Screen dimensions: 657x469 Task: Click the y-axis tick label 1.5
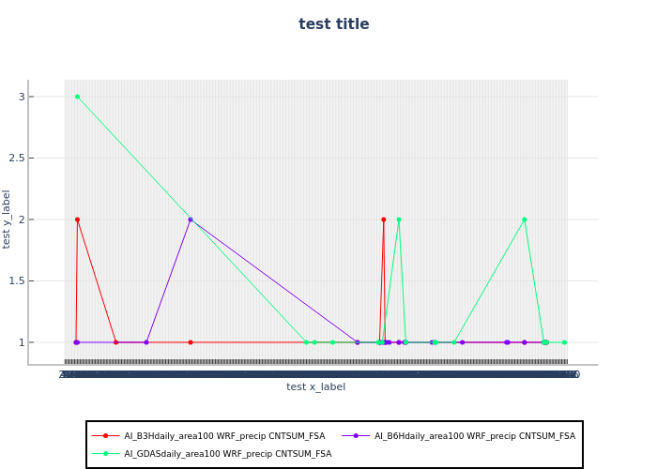pyautogui.click(x=17, y=280)
